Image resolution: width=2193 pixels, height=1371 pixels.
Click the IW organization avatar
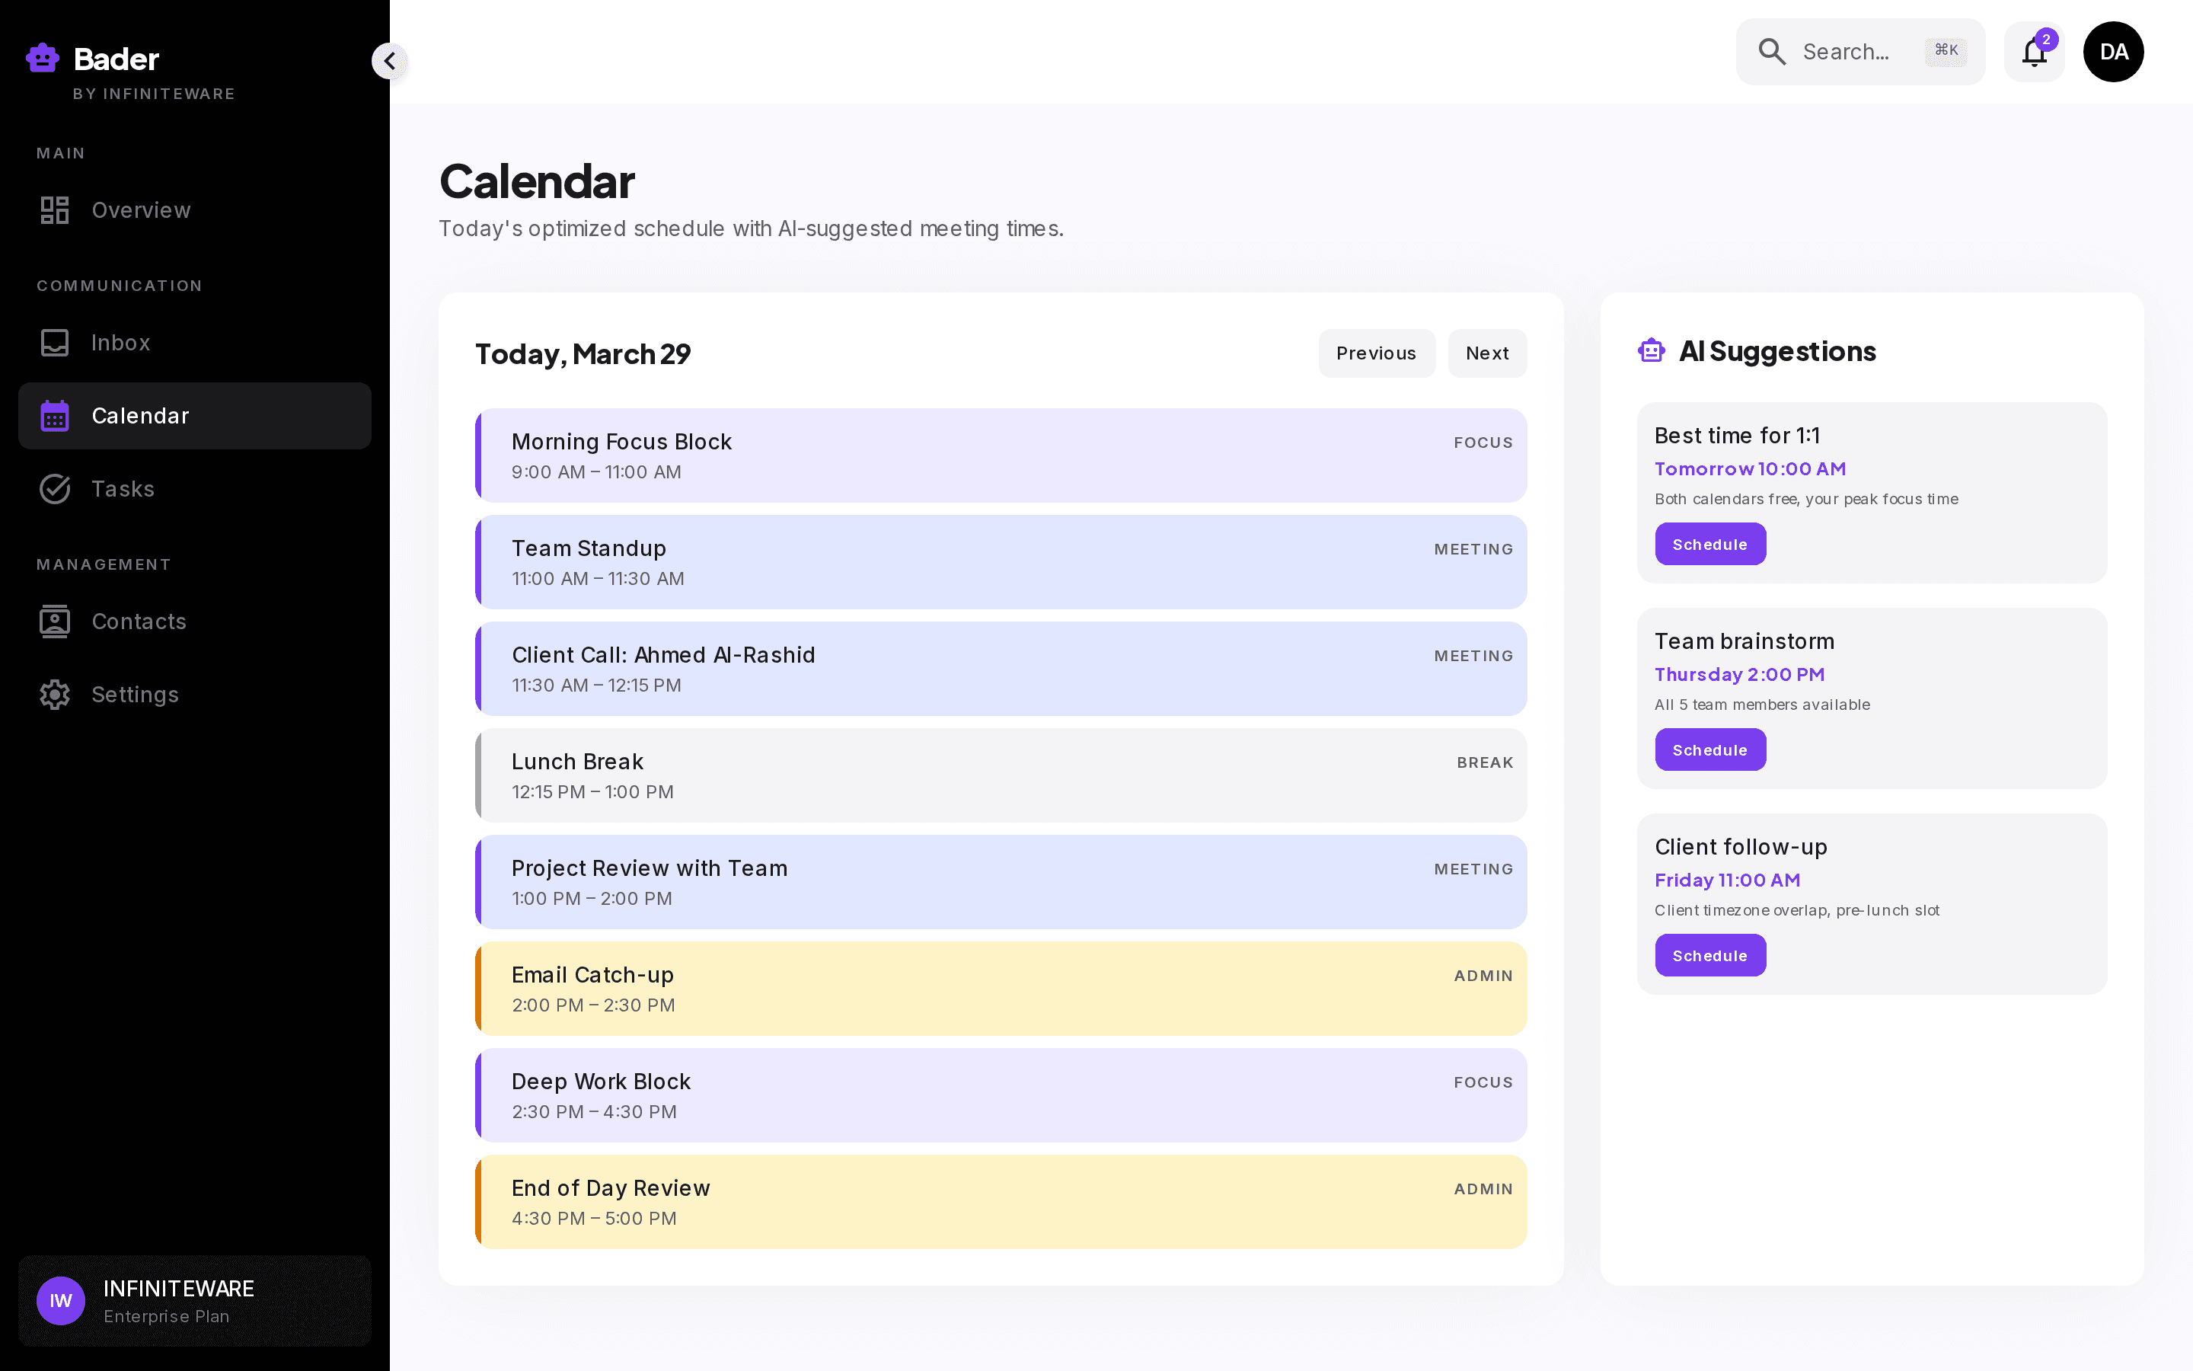pos(61,1301)
